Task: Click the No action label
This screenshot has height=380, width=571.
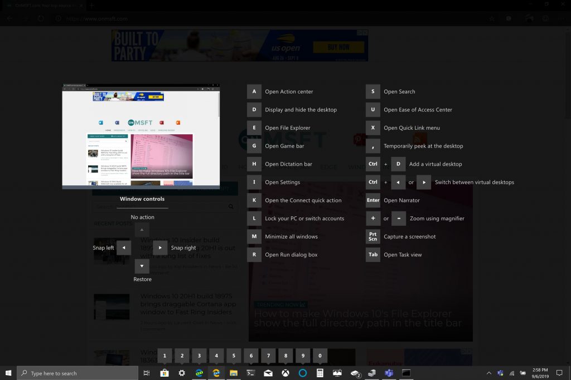Action: point(142,217)
